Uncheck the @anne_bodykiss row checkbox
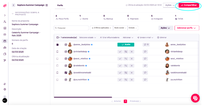205x107 pixels. click(x=57, y=45)
